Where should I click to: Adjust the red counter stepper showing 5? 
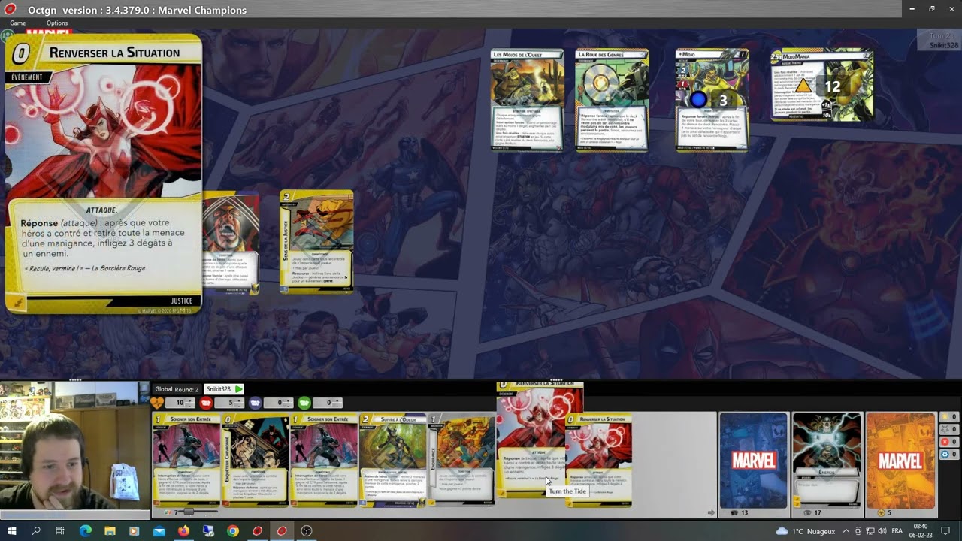[x=230, y=403]
